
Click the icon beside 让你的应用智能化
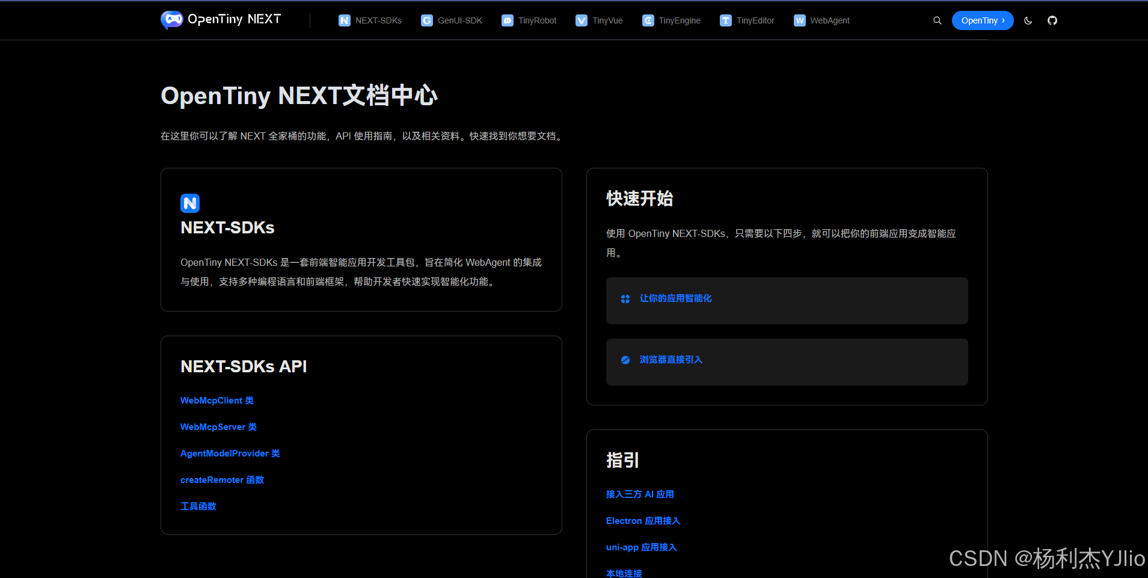pos(625,299)
